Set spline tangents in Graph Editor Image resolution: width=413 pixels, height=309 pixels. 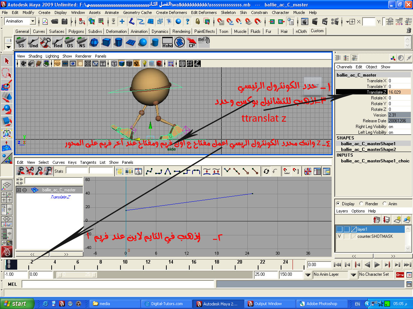pos(149,171)
